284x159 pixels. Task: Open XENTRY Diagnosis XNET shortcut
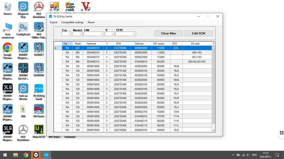coord(23,51)
